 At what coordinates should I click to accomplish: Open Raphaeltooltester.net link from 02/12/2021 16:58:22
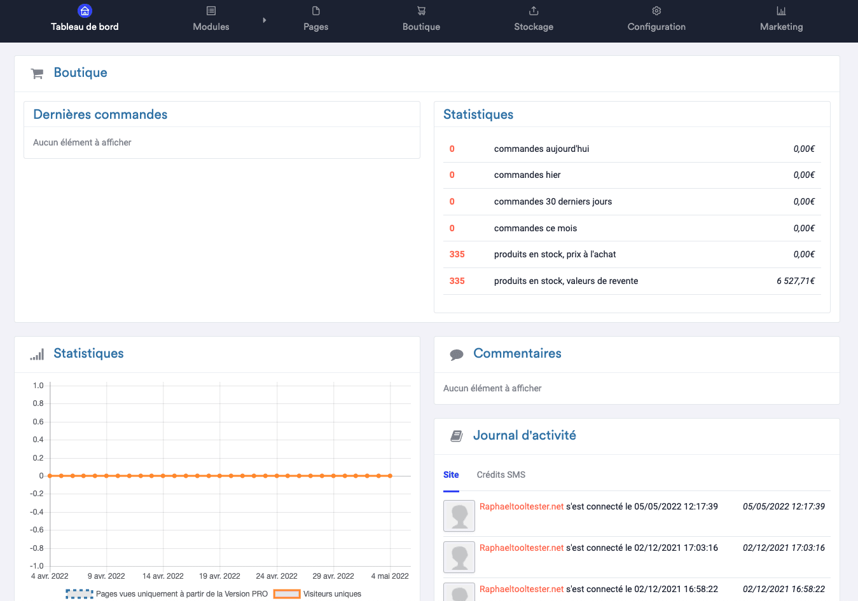click(x=522, y=589)
